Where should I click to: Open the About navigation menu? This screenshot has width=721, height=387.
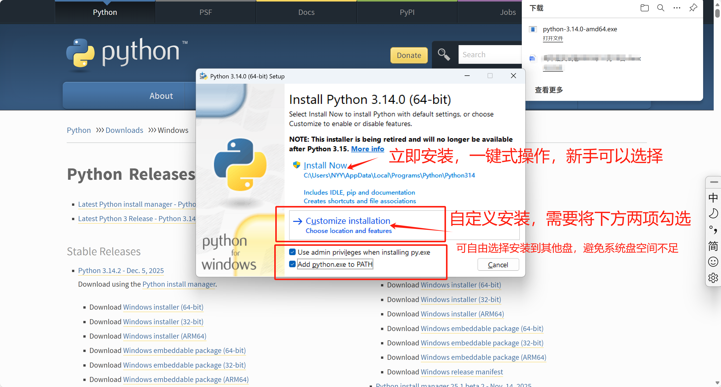coord(161,96)
